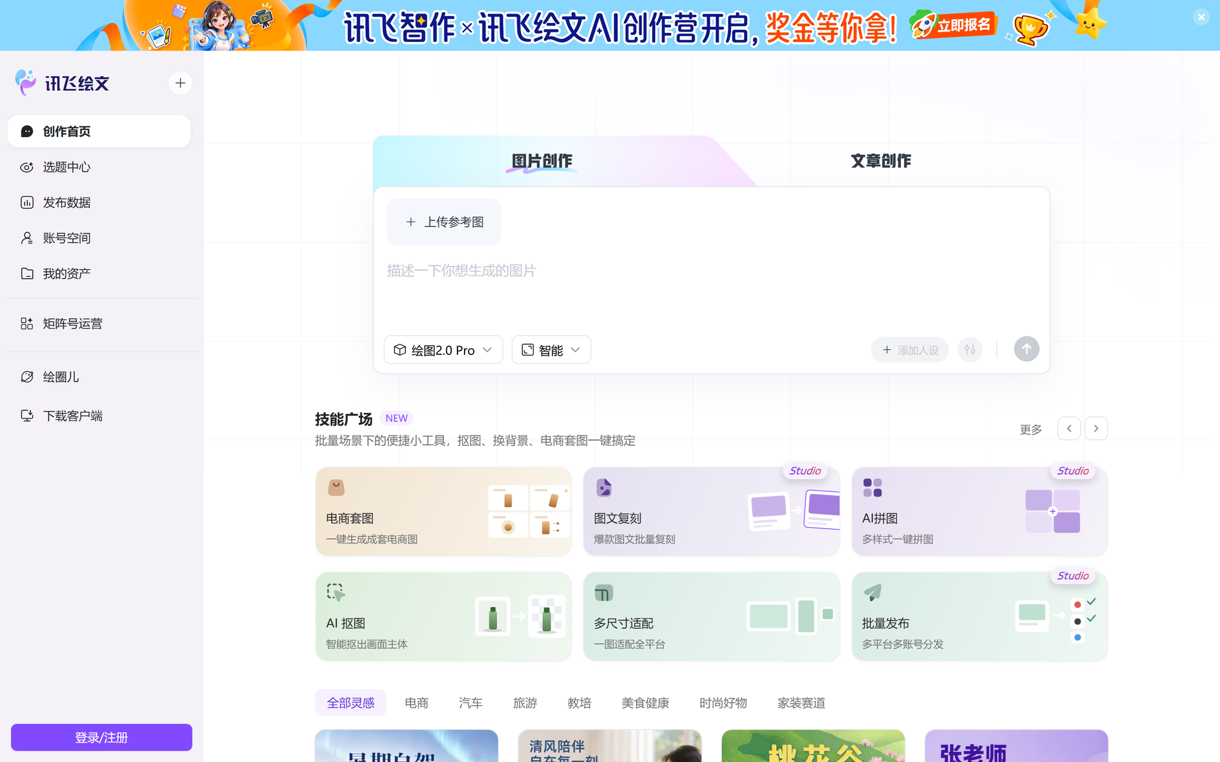Screen dimensions: 1220x762
Task: Open 矩阵号运营 from sidebar
Action: (x=99, y=324)
